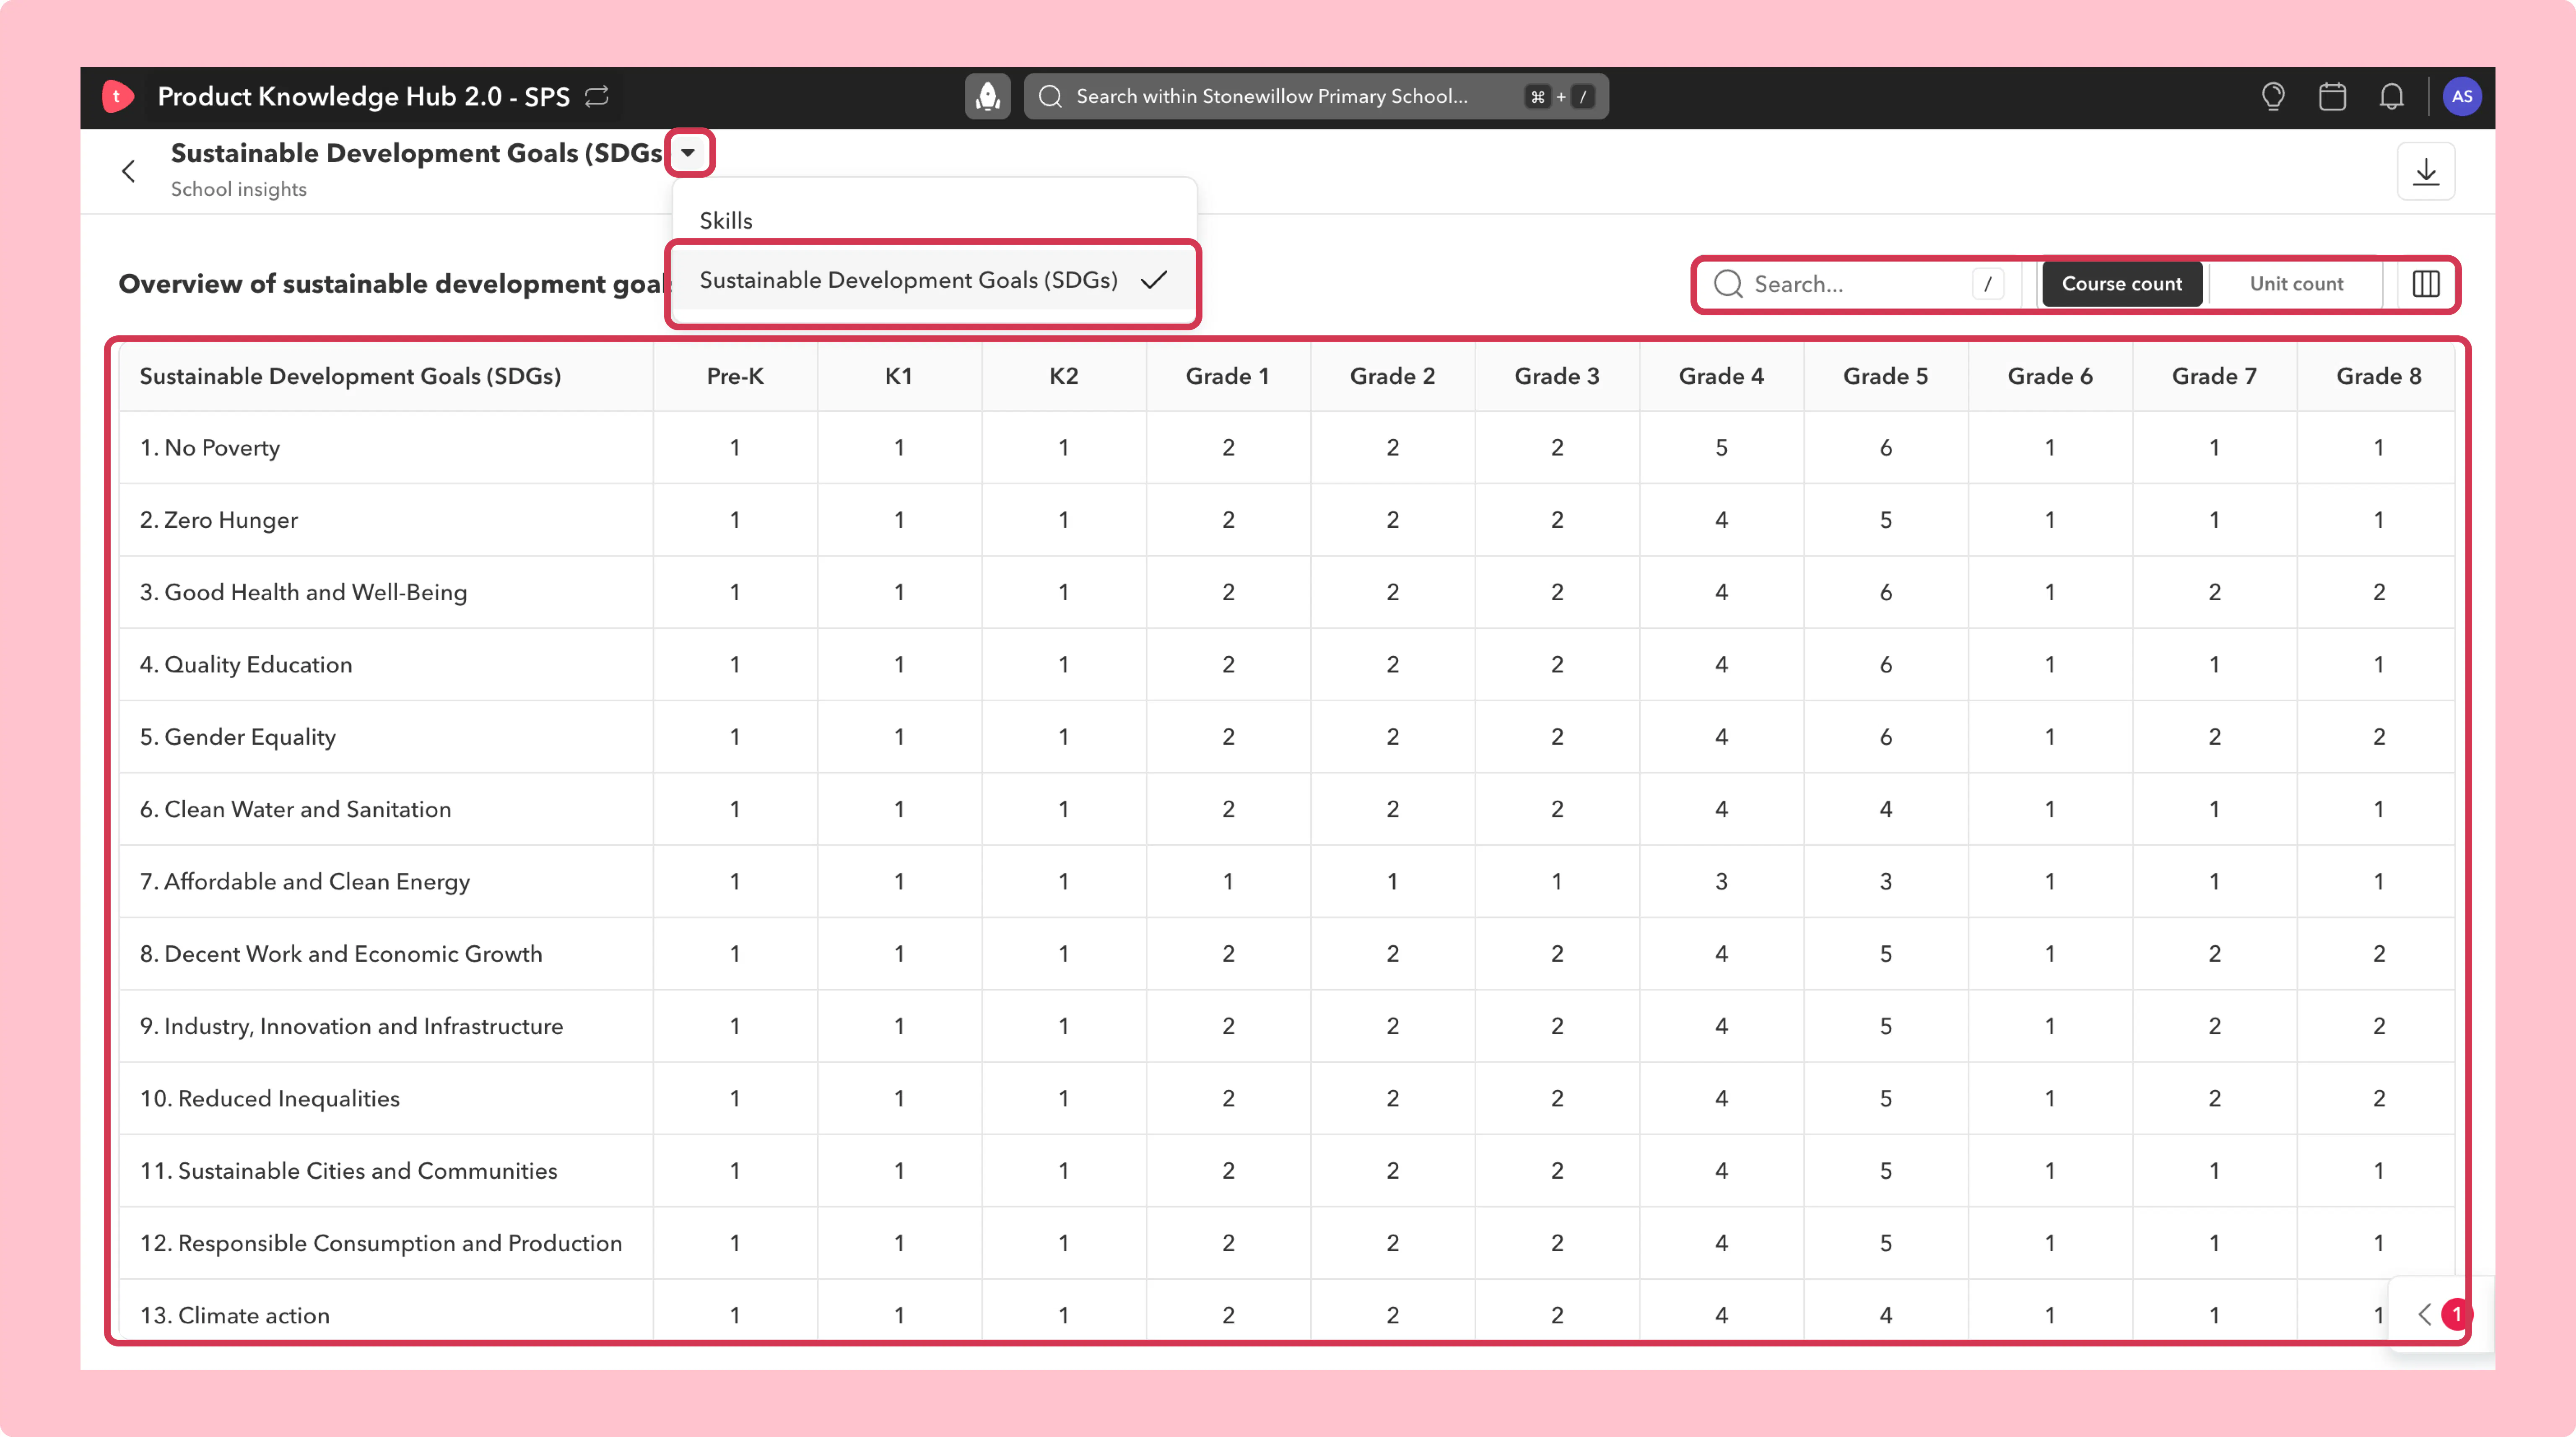Switch table to Unit count
Screen dimensions: 2576x1437
pos(2296,284)
